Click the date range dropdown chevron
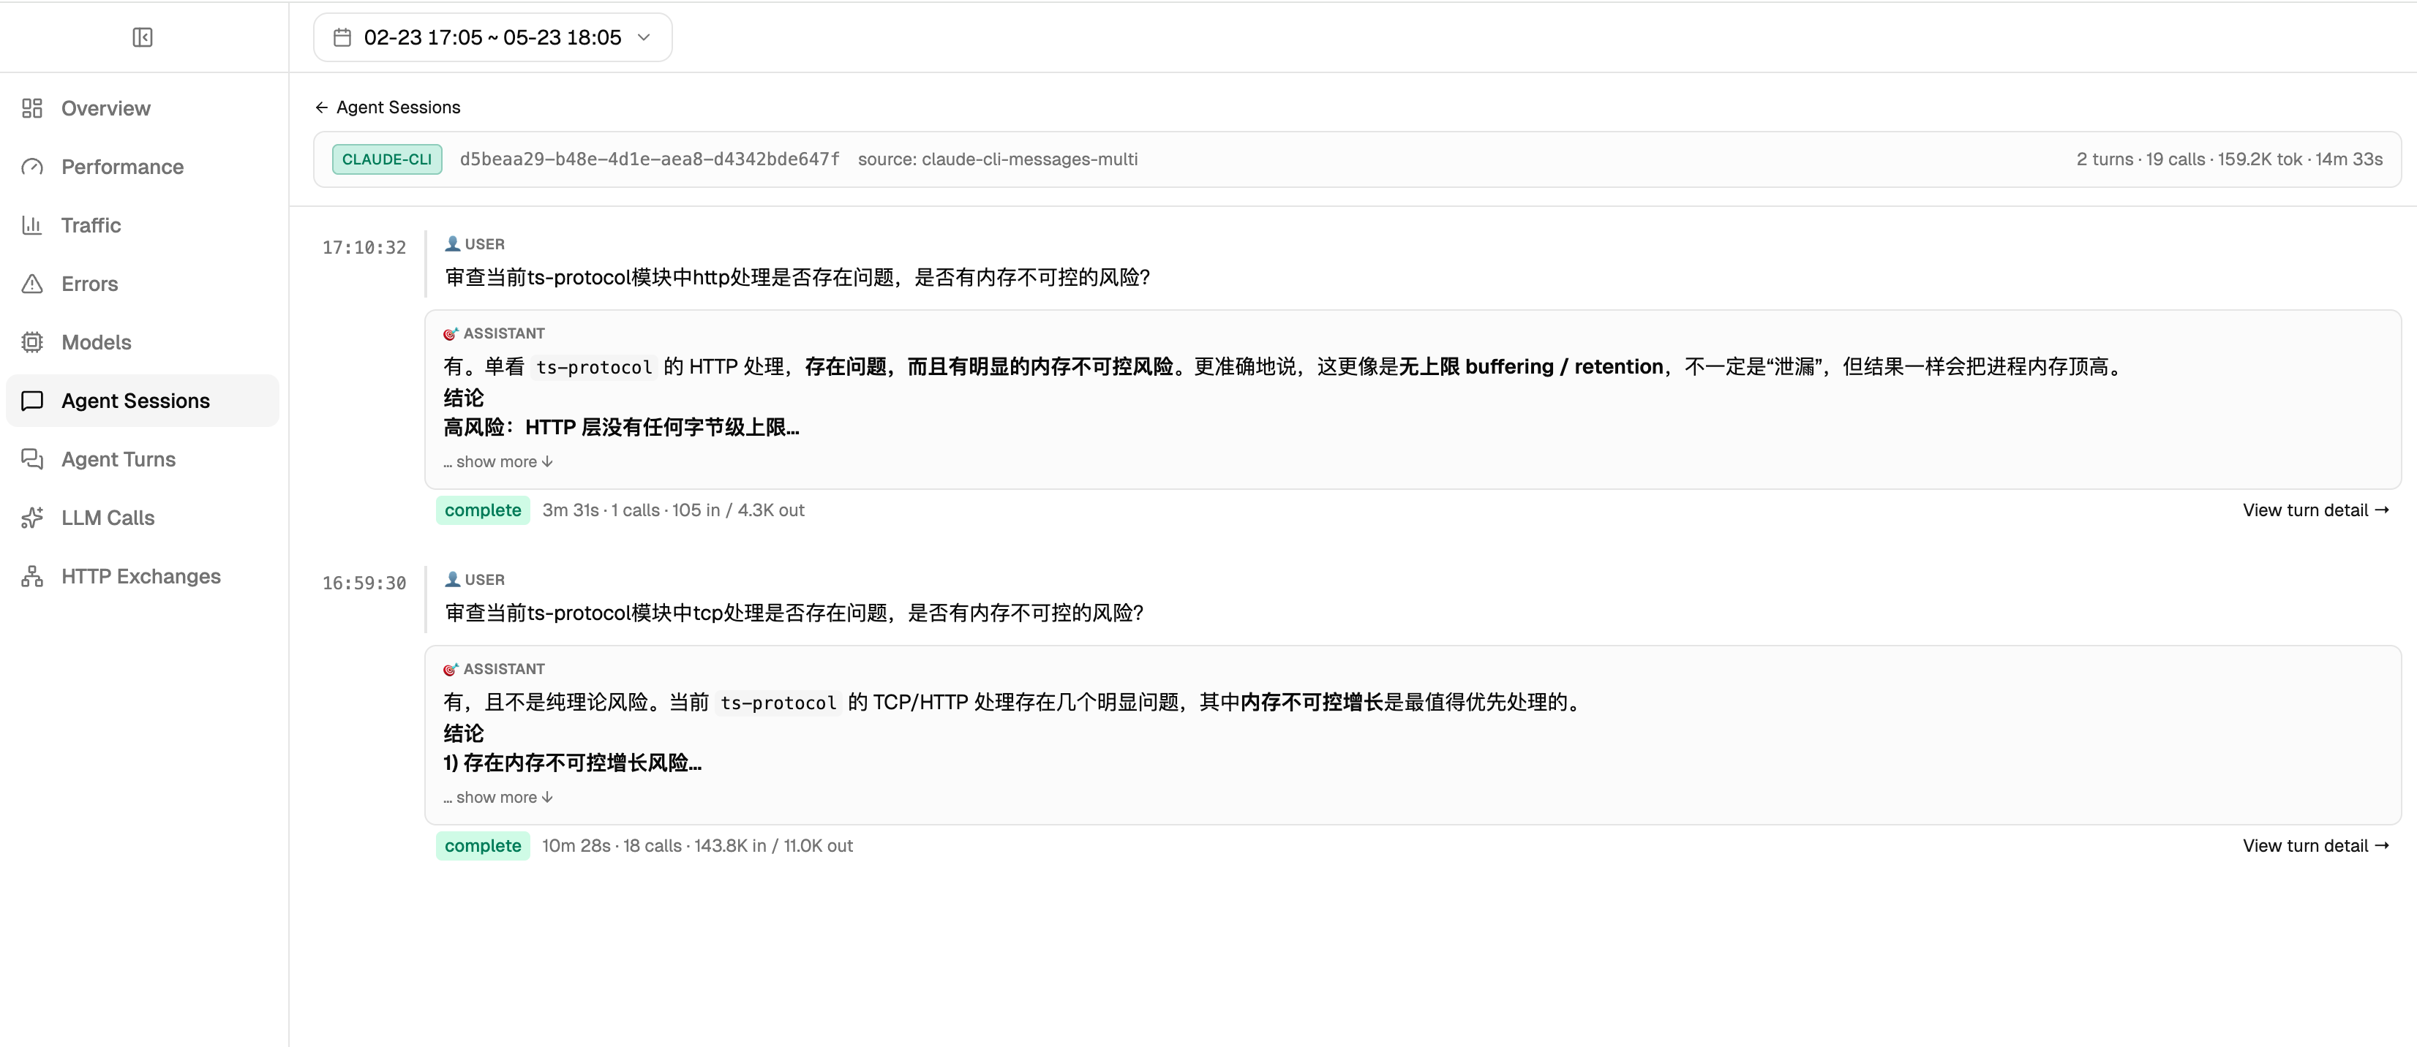Screen dimensions: 2417x1047 (x=644, y=37)
